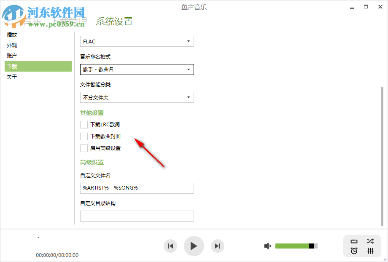Open the sleep timer alarm icon
Image resolution: width=388 pixels, height=262 pixels.
(x=354, y=251)
